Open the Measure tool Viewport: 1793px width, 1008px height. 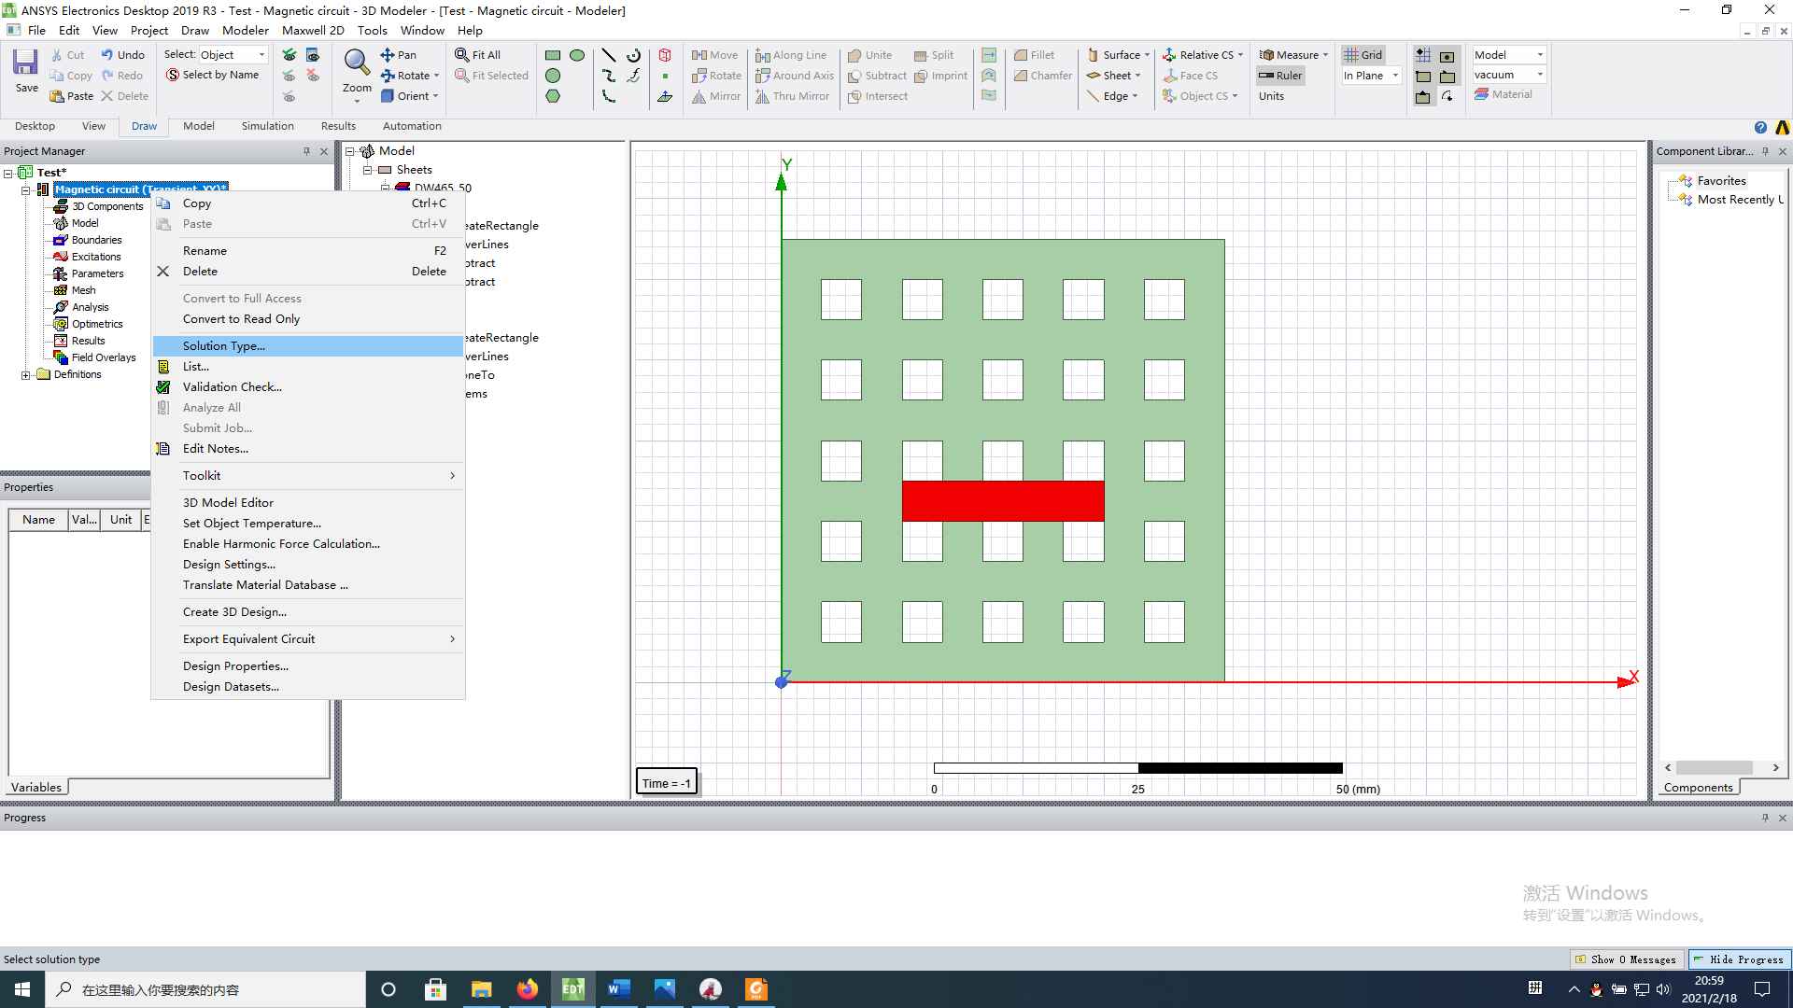click(1292, 54)
